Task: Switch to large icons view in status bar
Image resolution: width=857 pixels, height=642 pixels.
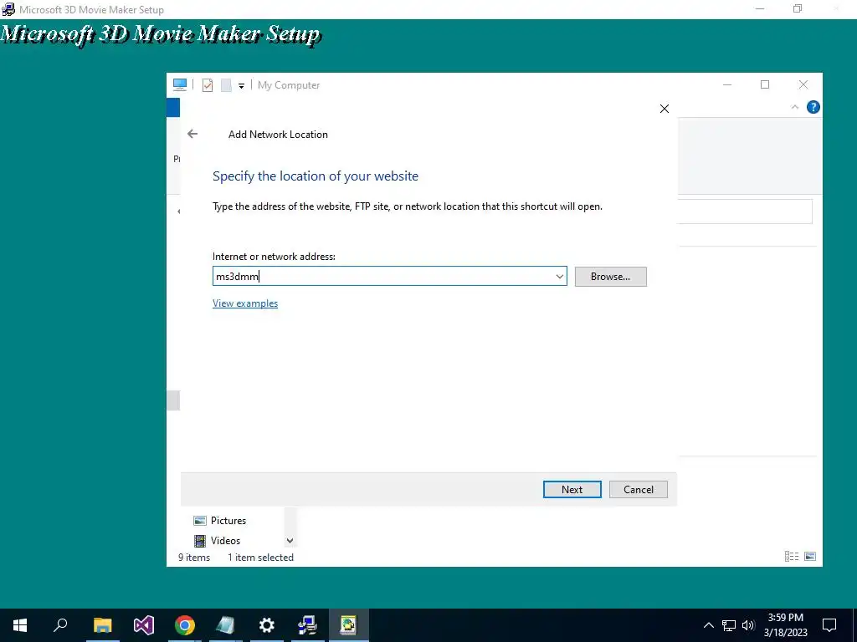Action: tap(810, 556)
